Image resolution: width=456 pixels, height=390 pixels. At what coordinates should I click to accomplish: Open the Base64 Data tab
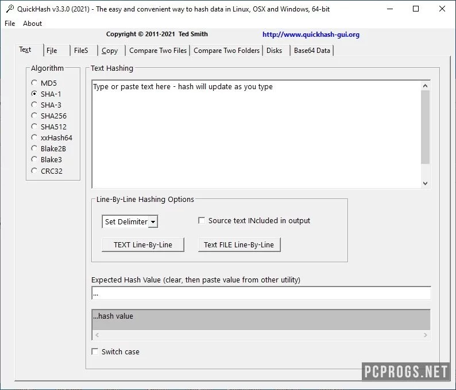pos(312,51)
